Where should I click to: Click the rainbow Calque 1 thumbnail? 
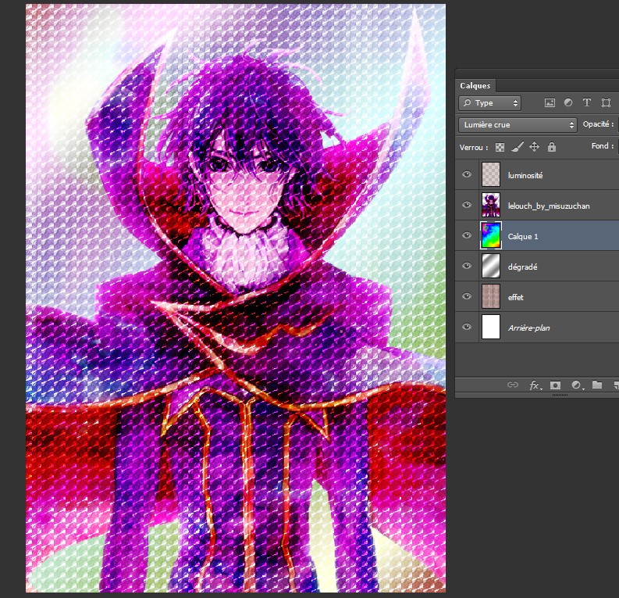pyautogui.click(x=491, y=235)
